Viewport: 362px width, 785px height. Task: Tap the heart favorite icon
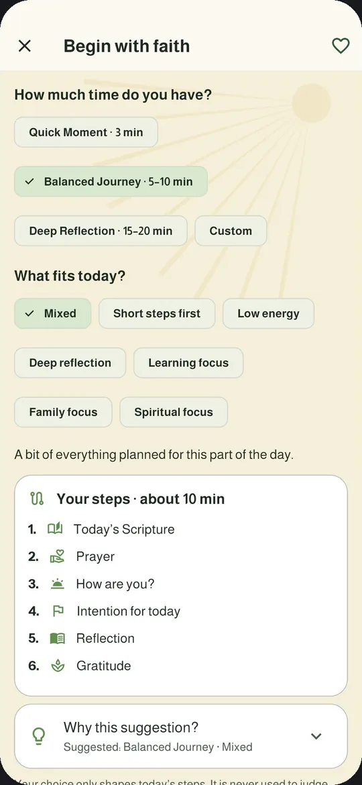pos(341,46)
